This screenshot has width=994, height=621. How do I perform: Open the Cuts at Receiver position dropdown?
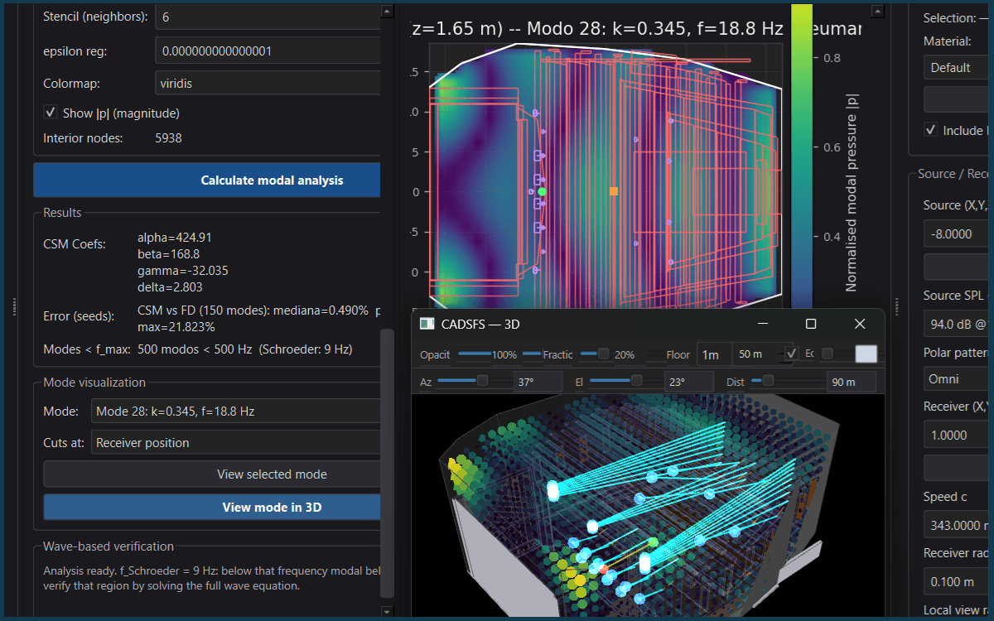[x=235, y=442]
